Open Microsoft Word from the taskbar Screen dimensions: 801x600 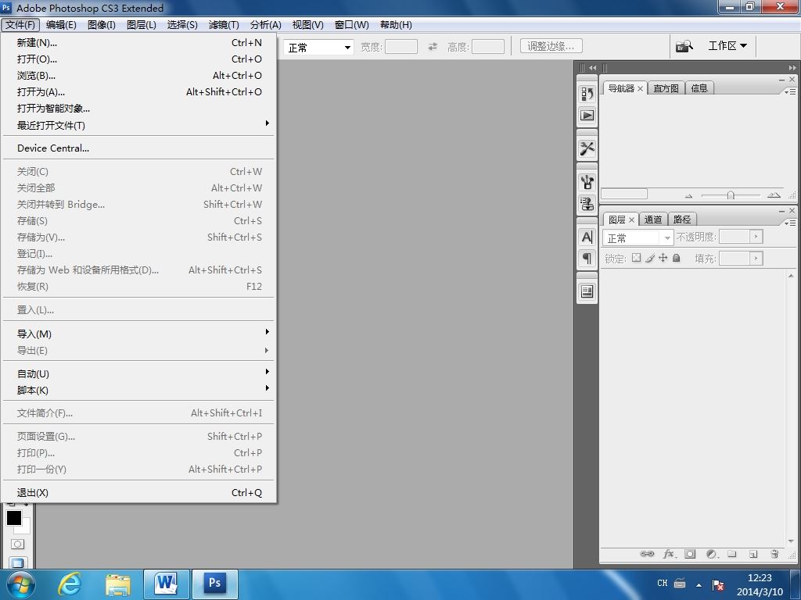167,584
